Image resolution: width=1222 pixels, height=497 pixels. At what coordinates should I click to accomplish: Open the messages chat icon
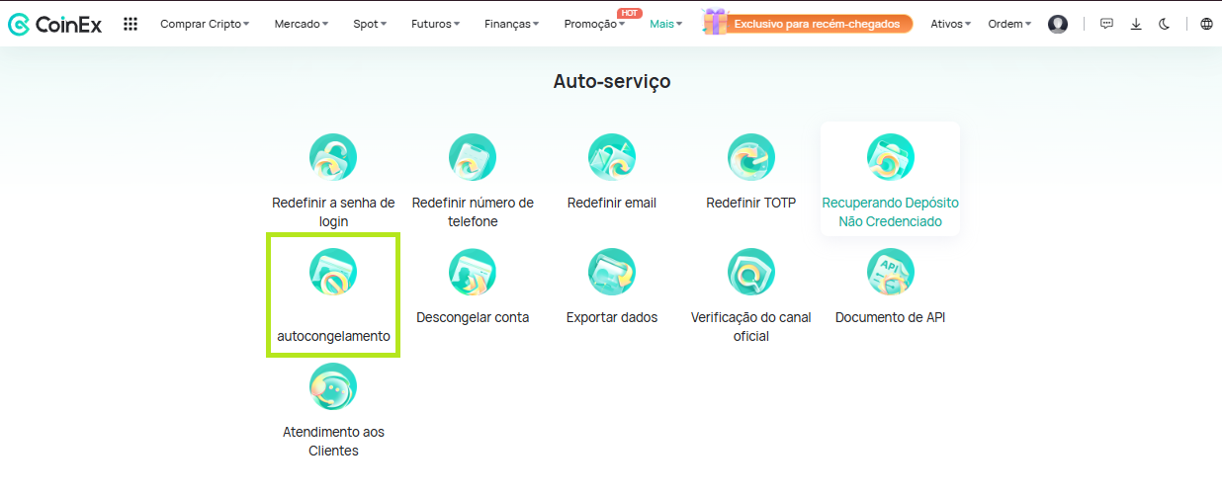click(x=1107, y=24)
